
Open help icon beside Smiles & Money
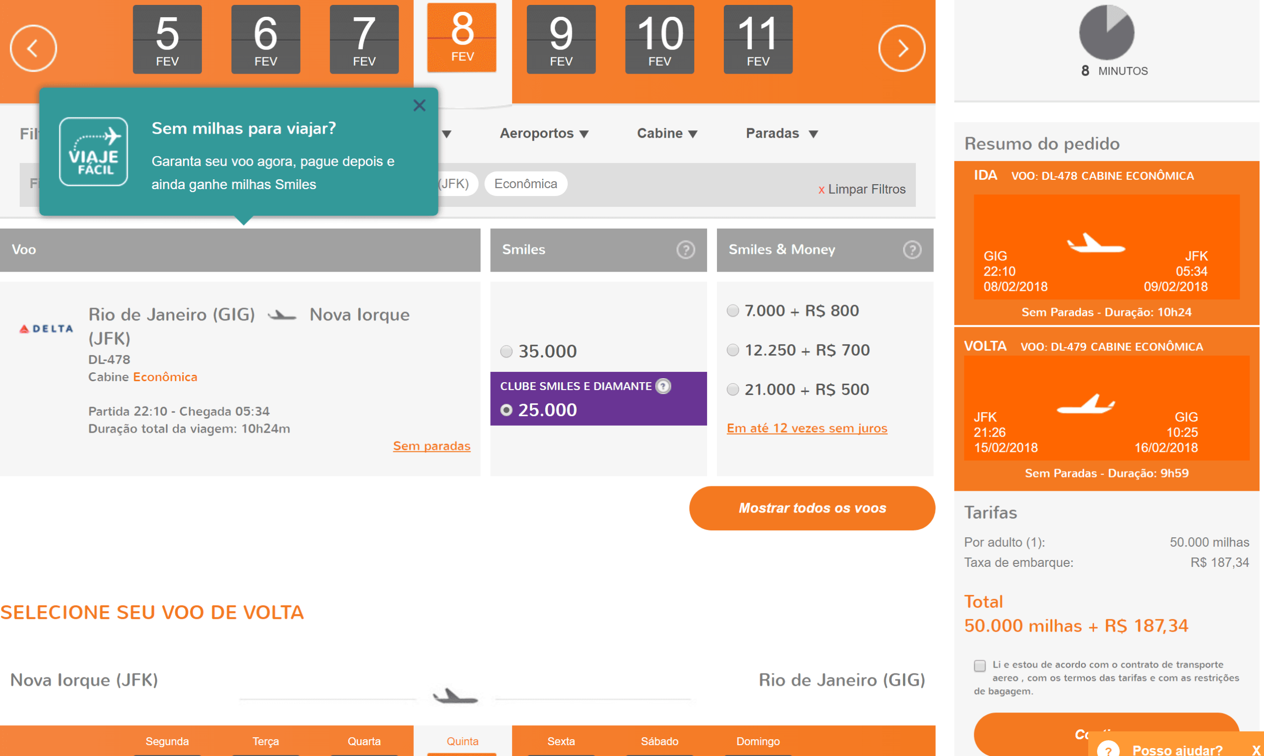(912, 250)
